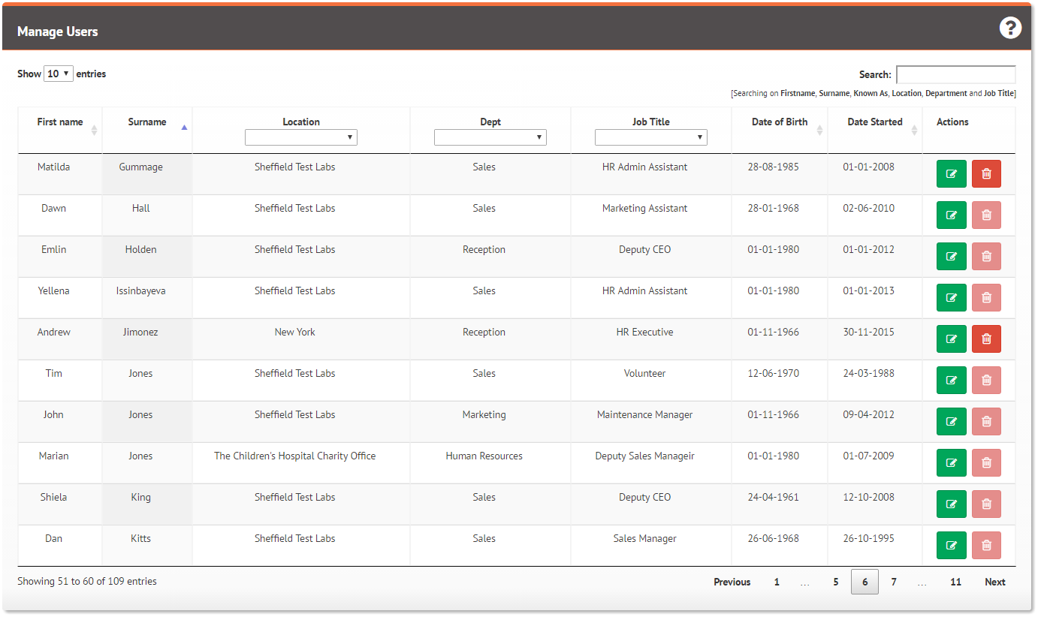Click the trash icon for Tim Jones
Image resolution: width=1041 pixels, height=620 pixels.
tap(986, 380)
